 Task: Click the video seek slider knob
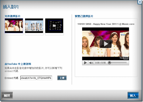click(x=110, y=63)
